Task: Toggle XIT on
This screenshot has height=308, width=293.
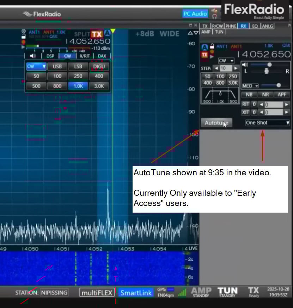Action: [245, 112]
